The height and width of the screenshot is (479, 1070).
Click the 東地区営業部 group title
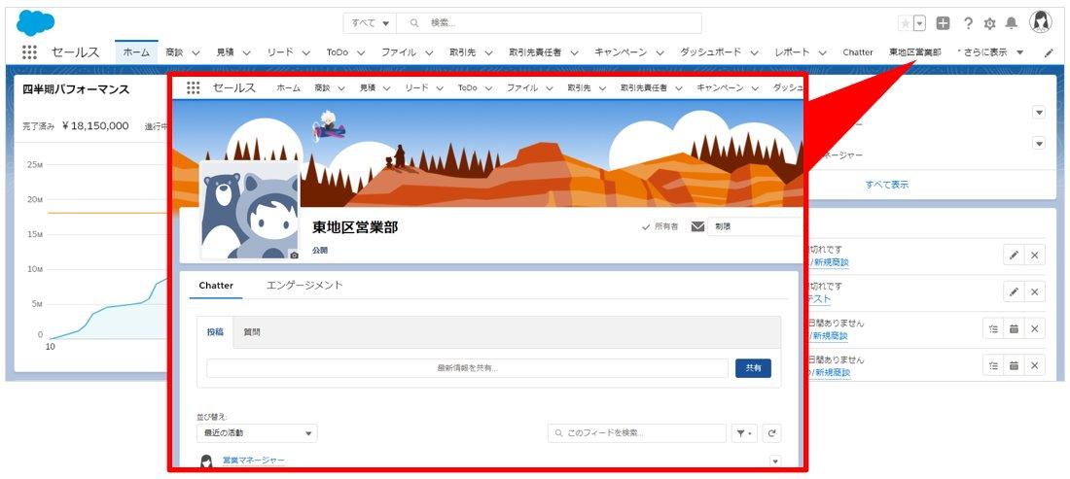pos(355,227)
